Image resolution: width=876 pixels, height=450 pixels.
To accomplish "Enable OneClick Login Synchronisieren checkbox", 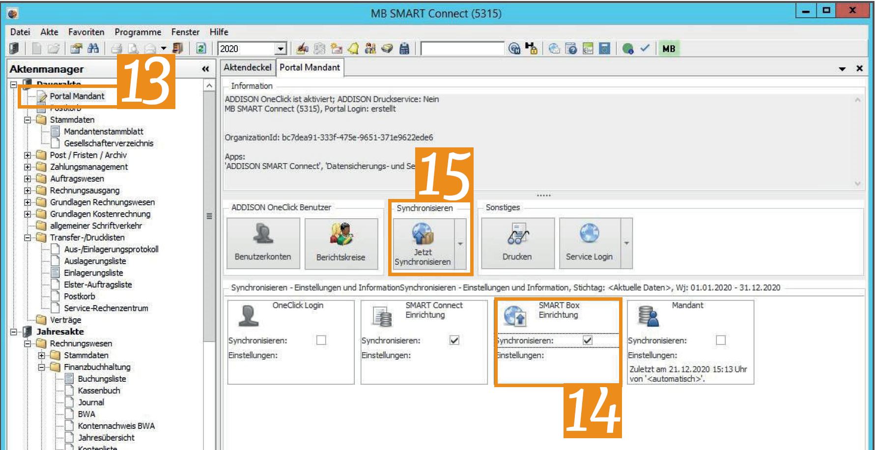I will point(321,340).
